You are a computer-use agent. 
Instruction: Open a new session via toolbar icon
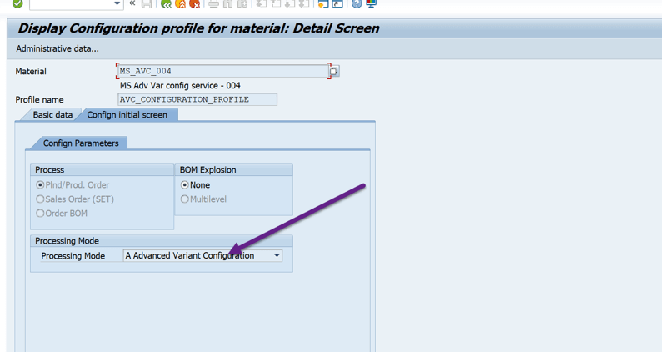pyautogui.click(x=323, y=4)
